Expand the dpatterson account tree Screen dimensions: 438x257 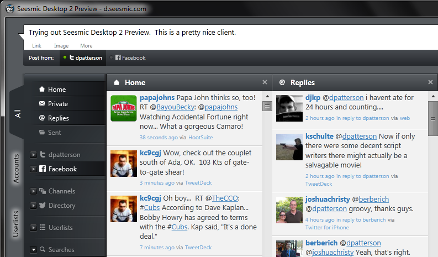tap(33, 155)
